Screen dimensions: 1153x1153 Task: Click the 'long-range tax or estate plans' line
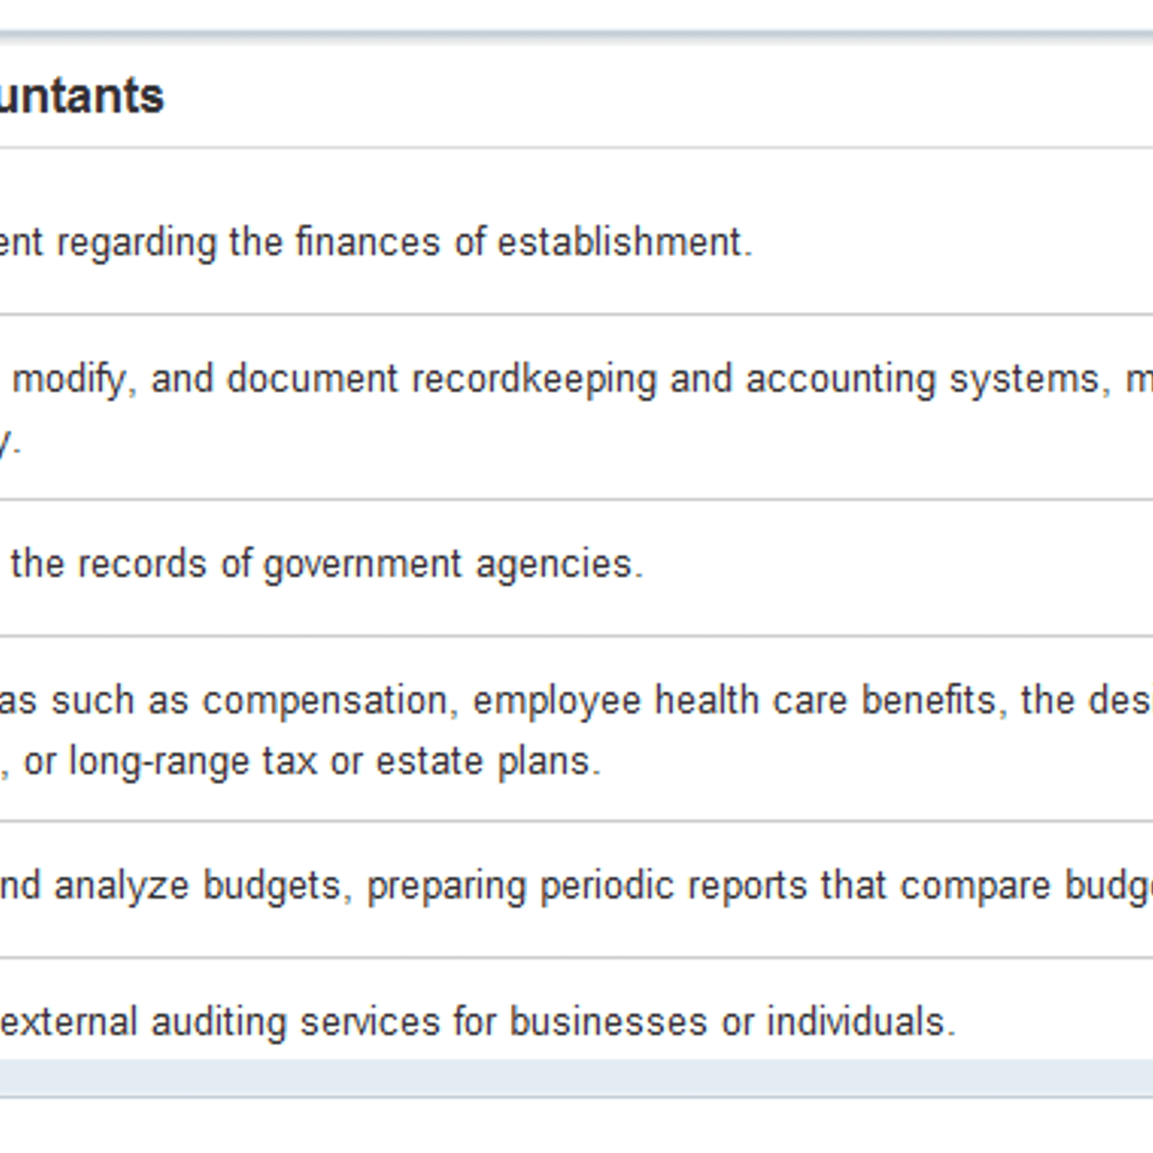pos(301,762)
